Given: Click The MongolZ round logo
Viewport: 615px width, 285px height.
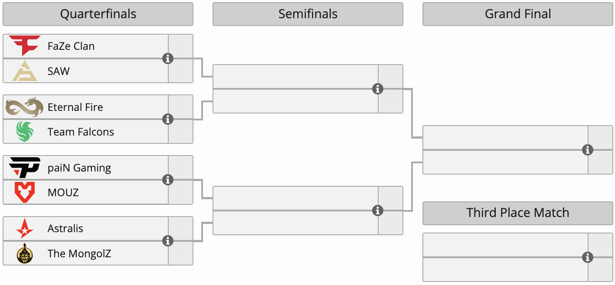Looking at the screenshot, I should pos(24,253).
